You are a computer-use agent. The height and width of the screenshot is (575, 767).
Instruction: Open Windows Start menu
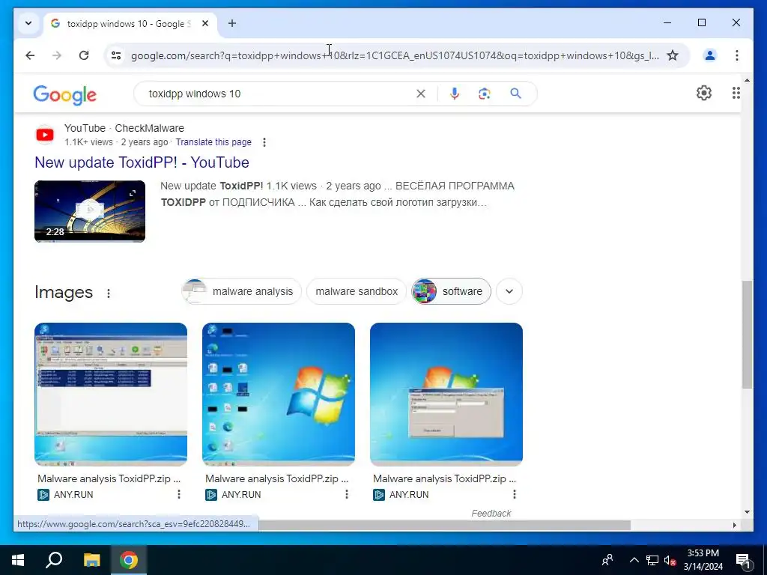pyautogui.click(x=18, y=560)
